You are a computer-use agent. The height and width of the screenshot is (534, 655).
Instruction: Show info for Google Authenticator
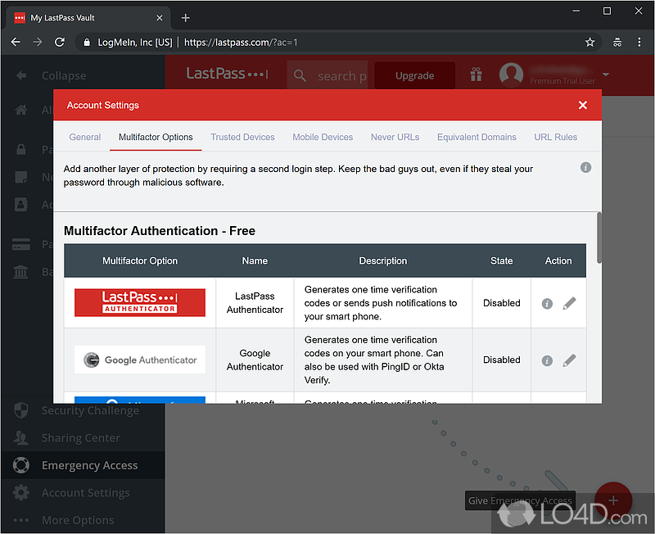pos(547,360)
